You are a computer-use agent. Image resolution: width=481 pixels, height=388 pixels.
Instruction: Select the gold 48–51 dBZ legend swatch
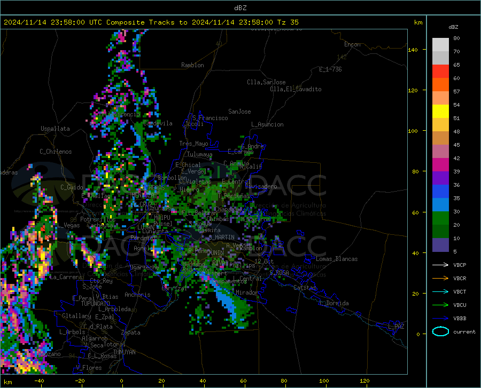pos(440,125)
